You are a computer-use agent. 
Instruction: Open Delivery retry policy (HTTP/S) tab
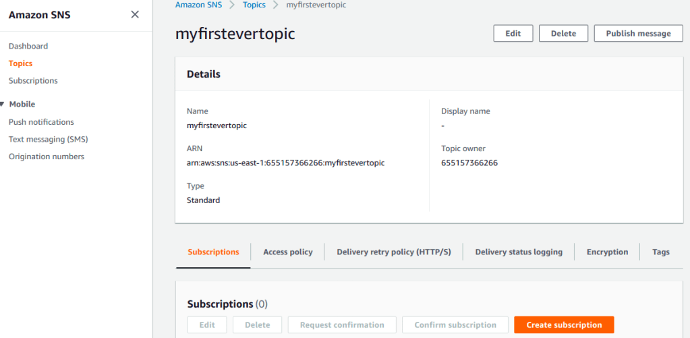pos(394,252)
